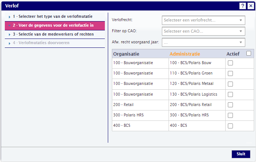
Task: Toggle the select-all Actief header checkbox
Action: 249,53
